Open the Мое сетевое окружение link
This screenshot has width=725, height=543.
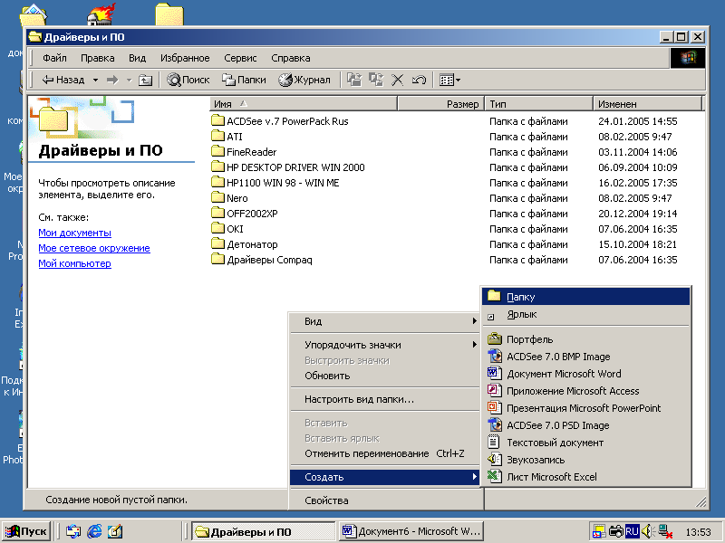(94, 248)
